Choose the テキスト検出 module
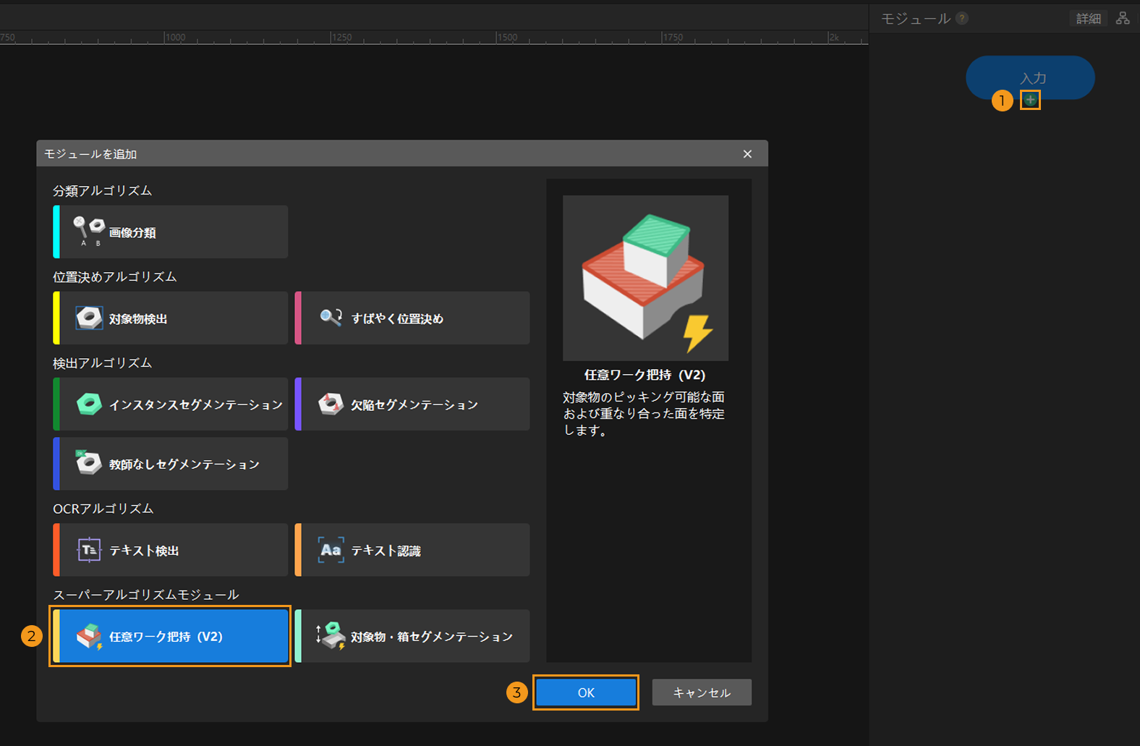The image size is (1140, 746). [171, 550]
